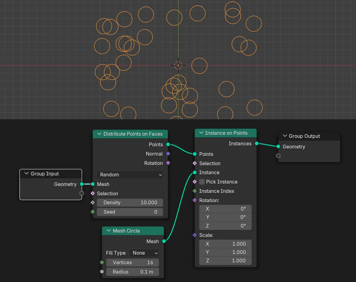
Task: Select the Group Output node title
Action: coord(304,136)
